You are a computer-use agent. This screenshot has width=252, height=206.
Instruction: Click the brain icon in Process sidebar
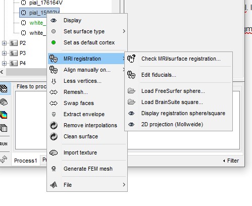point(4,102)
